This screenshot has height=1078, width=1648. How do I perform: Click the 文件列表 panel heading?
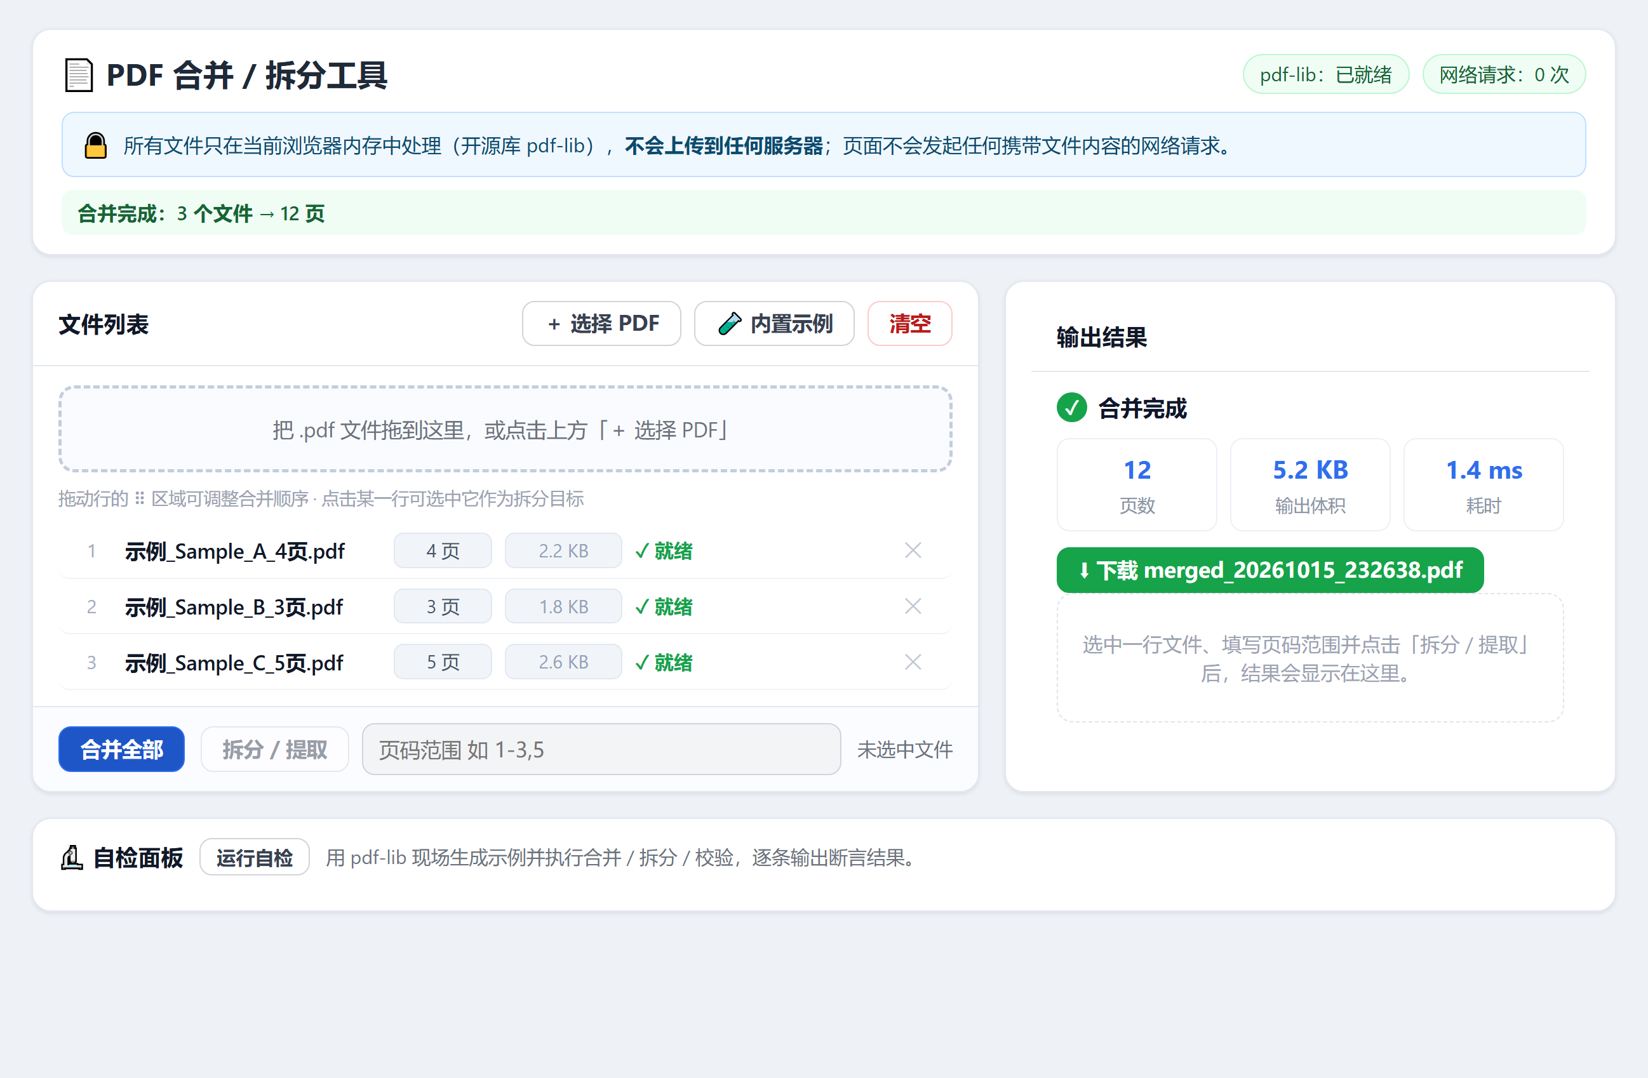[x=103, y=324]
